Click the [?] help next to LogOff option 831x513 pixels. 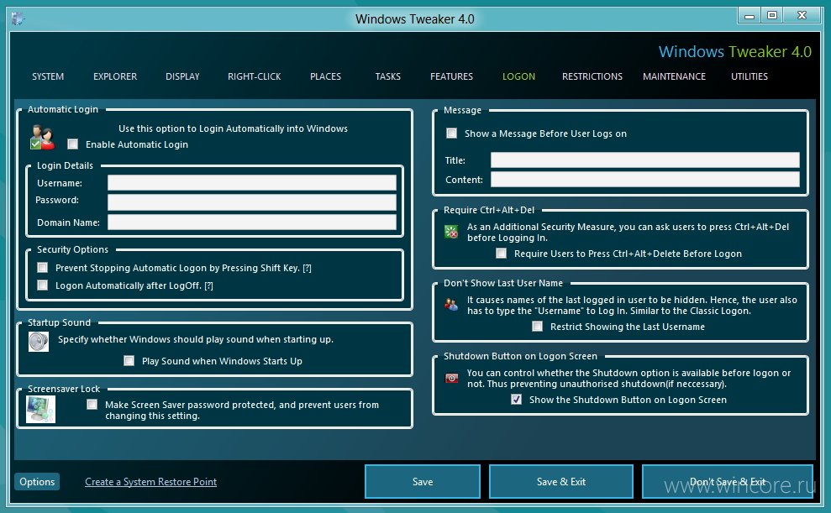(x=209, y=285)
